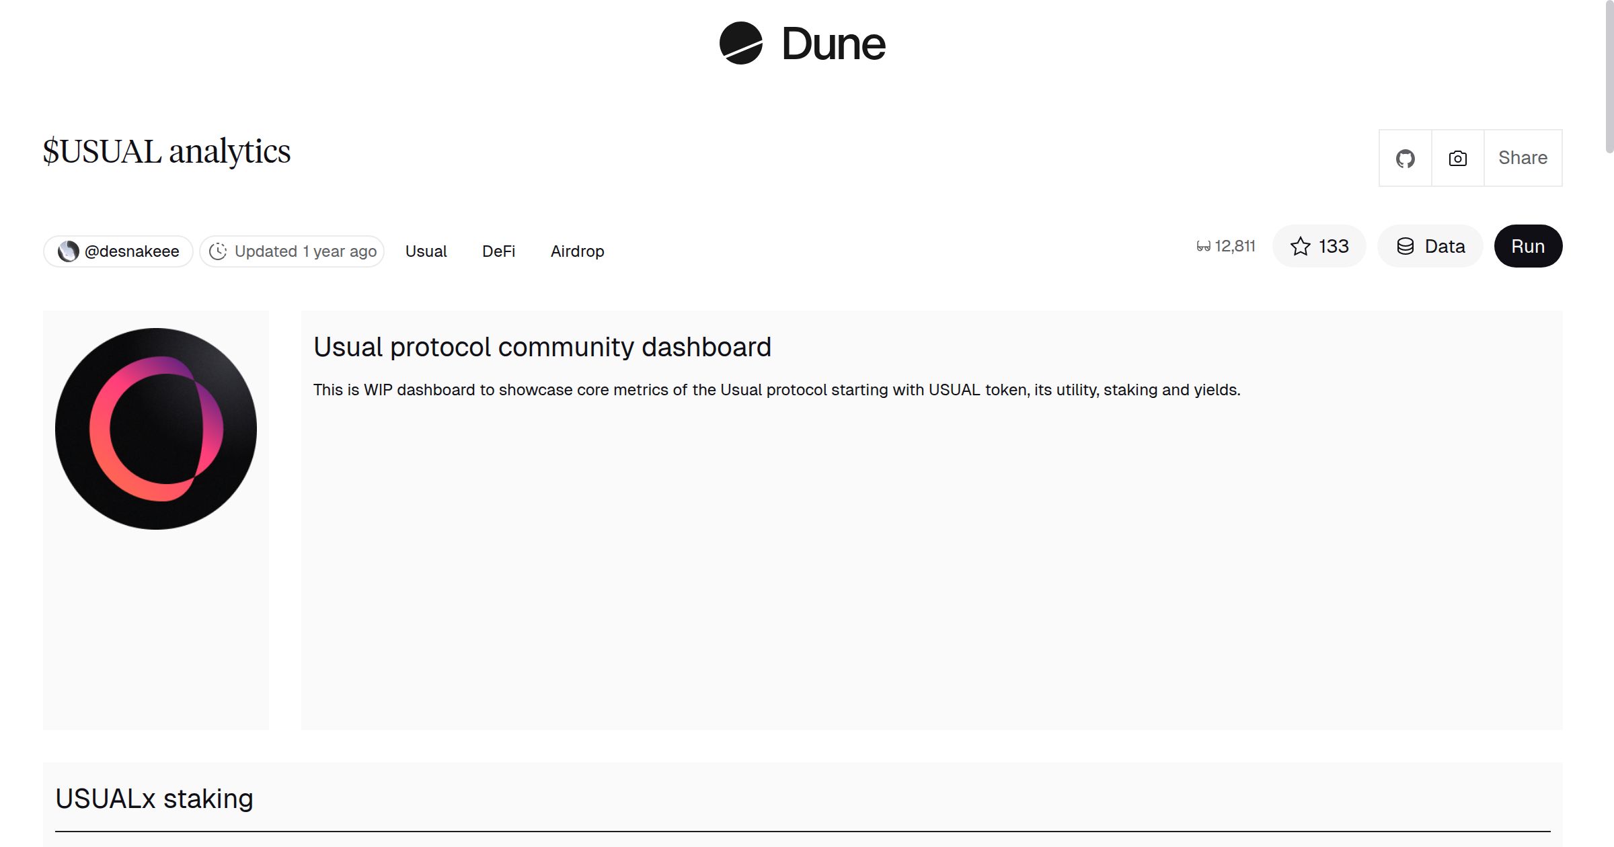Viewport: 1614px width, 847px height.
Task: Open the Airdrop tag page
Action: click(577, 251)
